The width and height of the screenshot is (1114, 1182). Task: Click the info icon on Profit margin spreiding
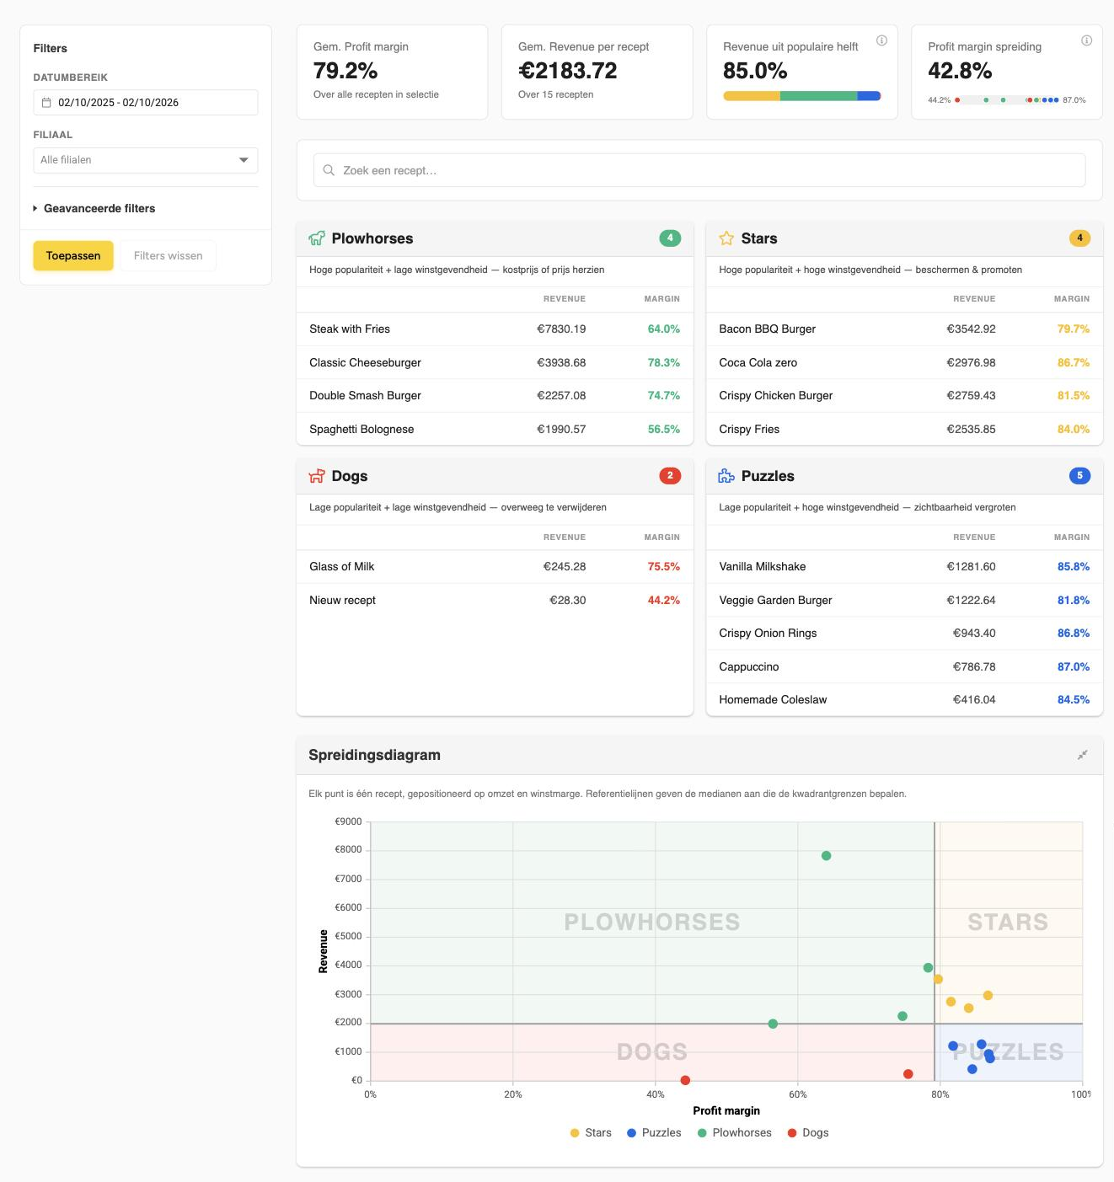[x=1086, y=40]
